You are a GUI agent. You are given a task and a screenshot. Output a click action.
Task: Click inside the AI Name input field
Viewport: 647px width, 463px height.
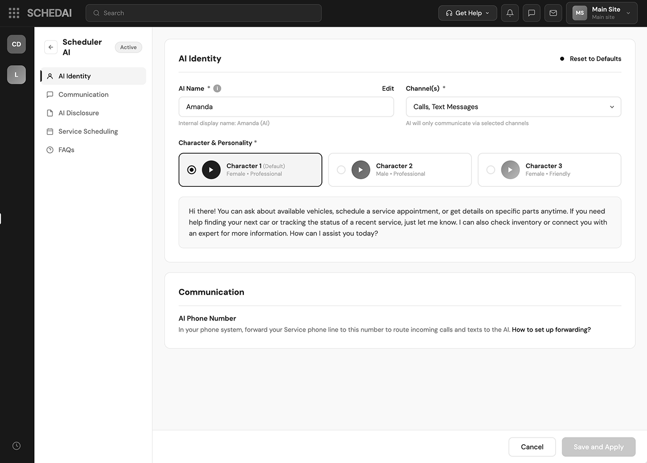coord(286,107)
